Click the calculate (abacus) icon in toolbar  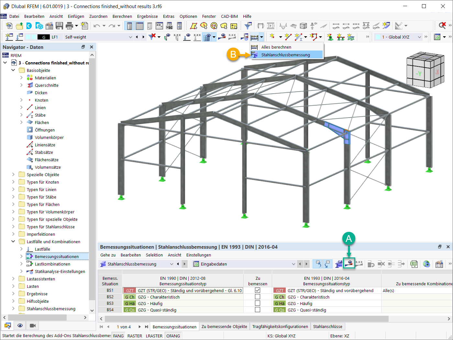click(254, 37)
